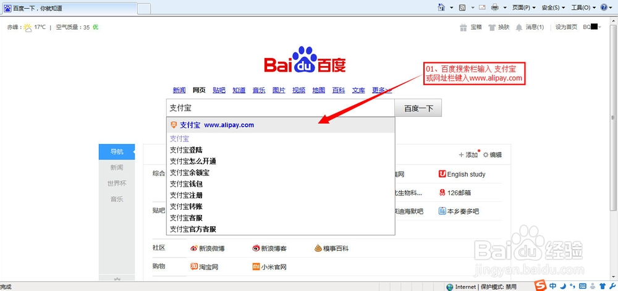Open a new blank browser tab
Screen dimensions: 618x291
pyautogui.click(x=144, y=8)
